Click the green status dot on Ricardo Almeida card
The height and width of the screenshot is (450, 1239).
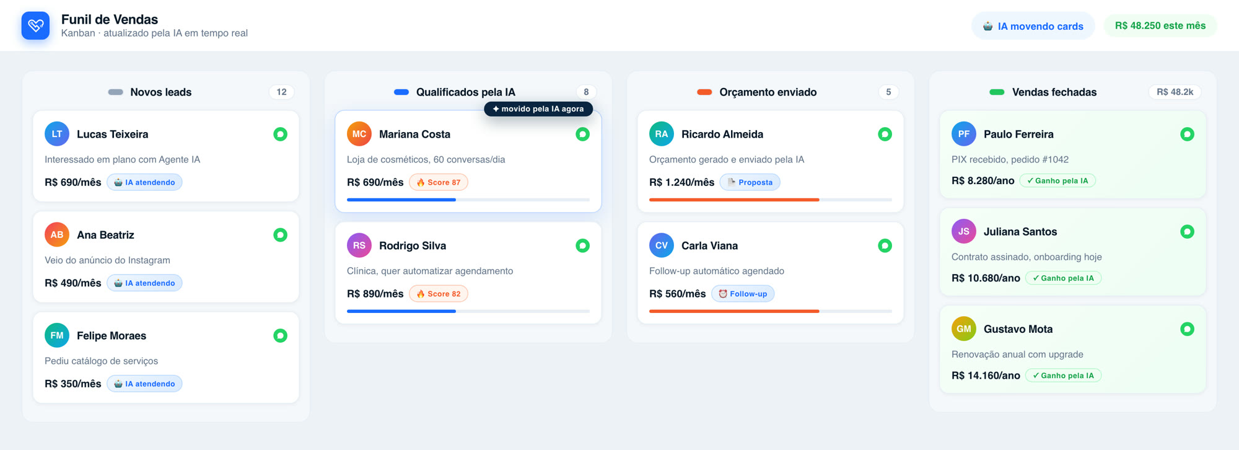point(885,134)
